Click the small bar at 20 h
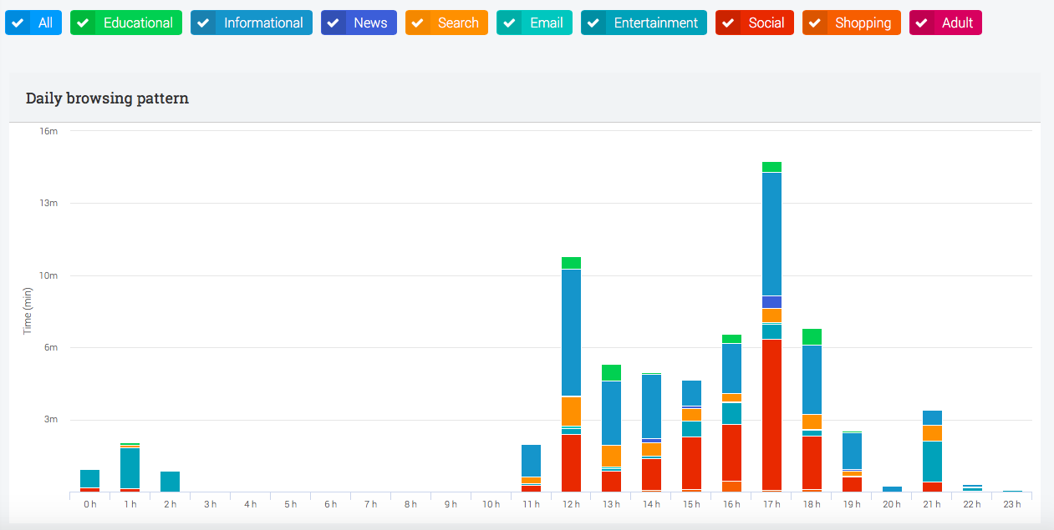 coord(892,489)
